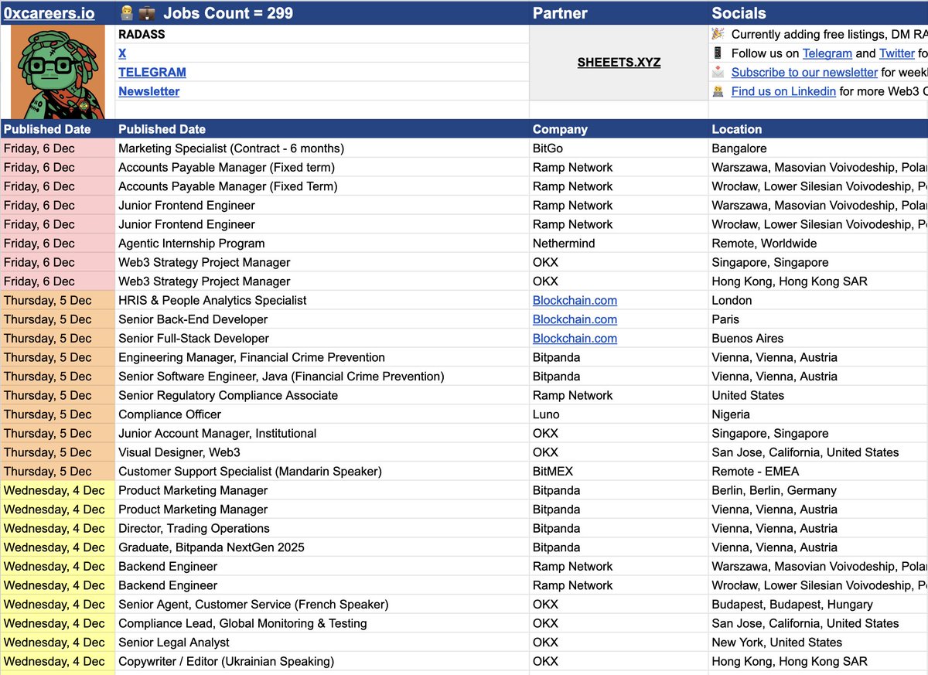
Task: Select the Socials header cell
Action: [x=818, y=13]
